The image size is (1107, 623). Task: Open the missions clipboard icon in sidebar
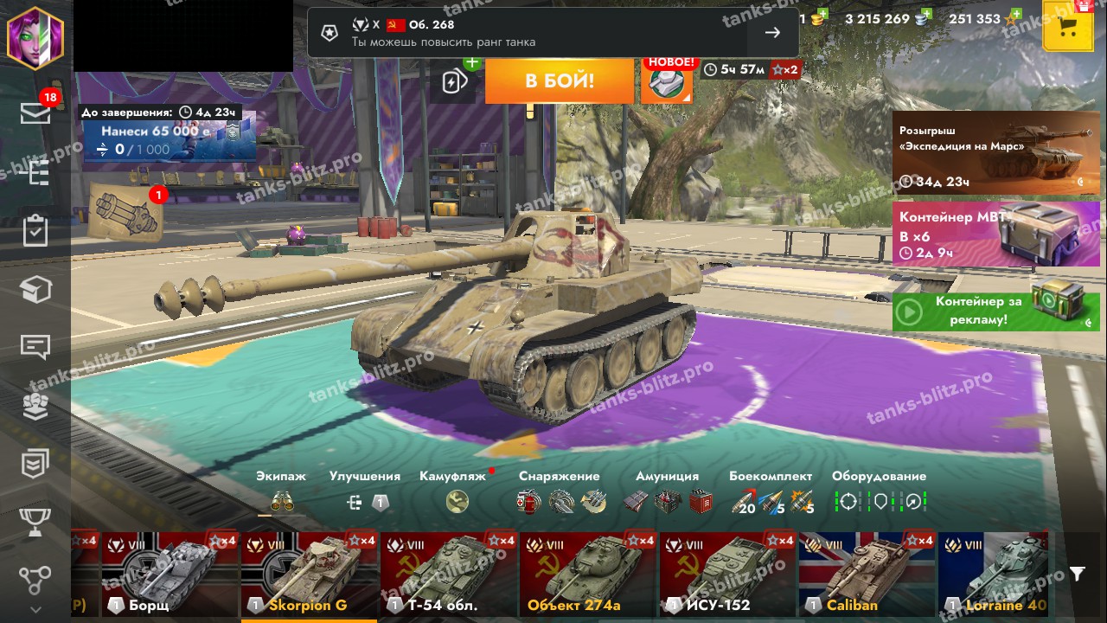pyautogui.click(x=35, y=231)
